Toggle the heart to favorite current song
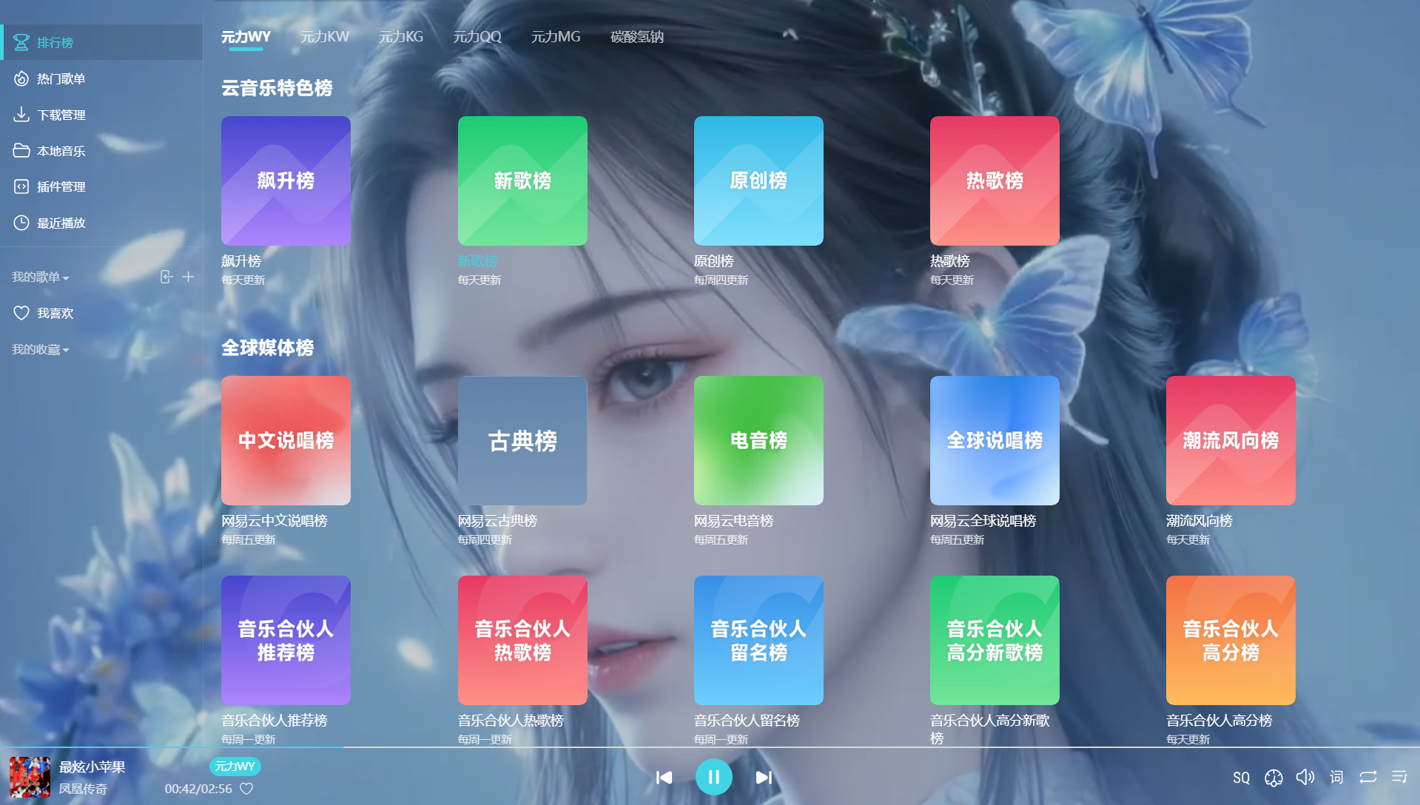The height and width of the screenshot is (805, 1420). pyautogui.click(x=246, y=789)
